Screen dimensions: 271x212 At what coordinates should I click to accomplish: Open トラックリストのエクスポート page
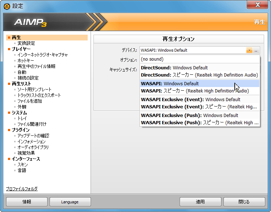[39, 95]
